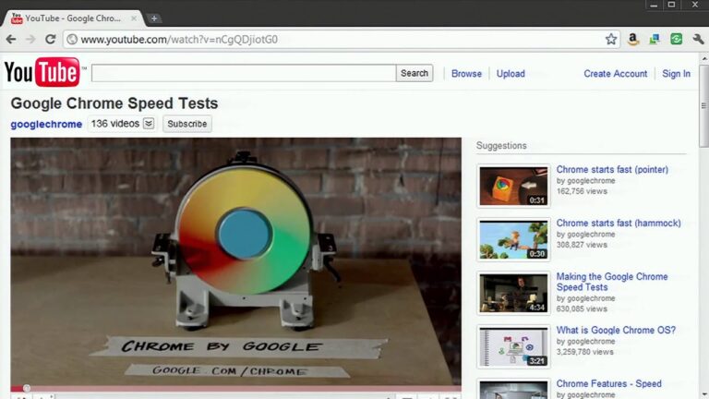Open Making the Google Chrome Speed Tests thumbnail
The image size is (709, 399).
[513, 293]
